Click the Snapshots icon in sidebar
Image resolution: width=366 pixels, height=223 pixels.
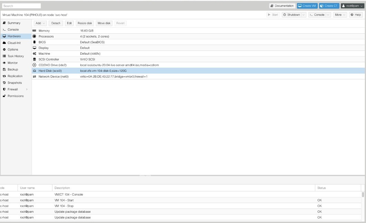pyautogui.click(x=4, y=83)
